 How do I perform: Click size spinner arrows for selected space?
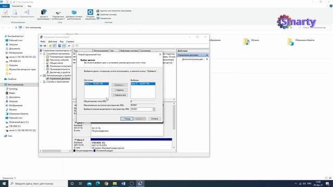[x=154, y=109]
